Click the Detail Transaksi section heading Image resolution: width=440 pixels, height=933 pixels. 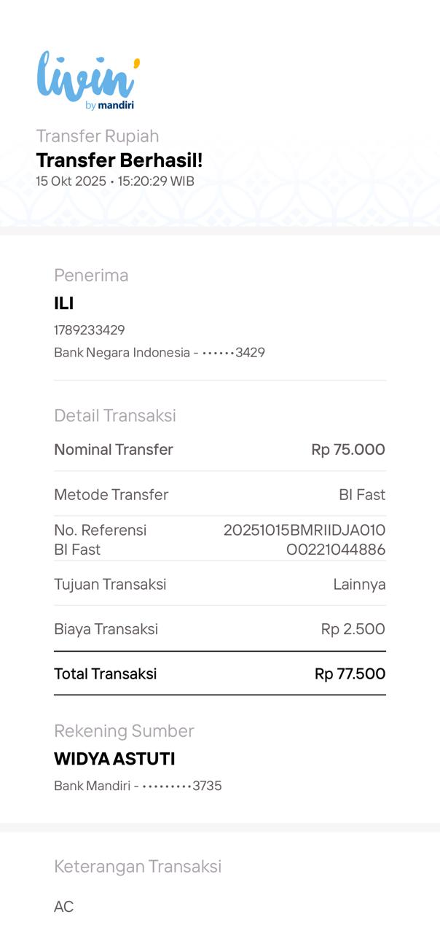point(115,415)
